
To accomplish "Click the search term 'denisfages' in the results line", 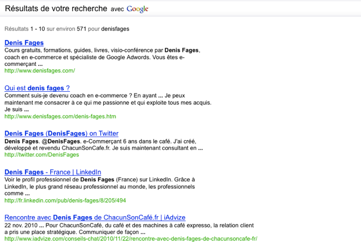I will click(x=115, y=29).
